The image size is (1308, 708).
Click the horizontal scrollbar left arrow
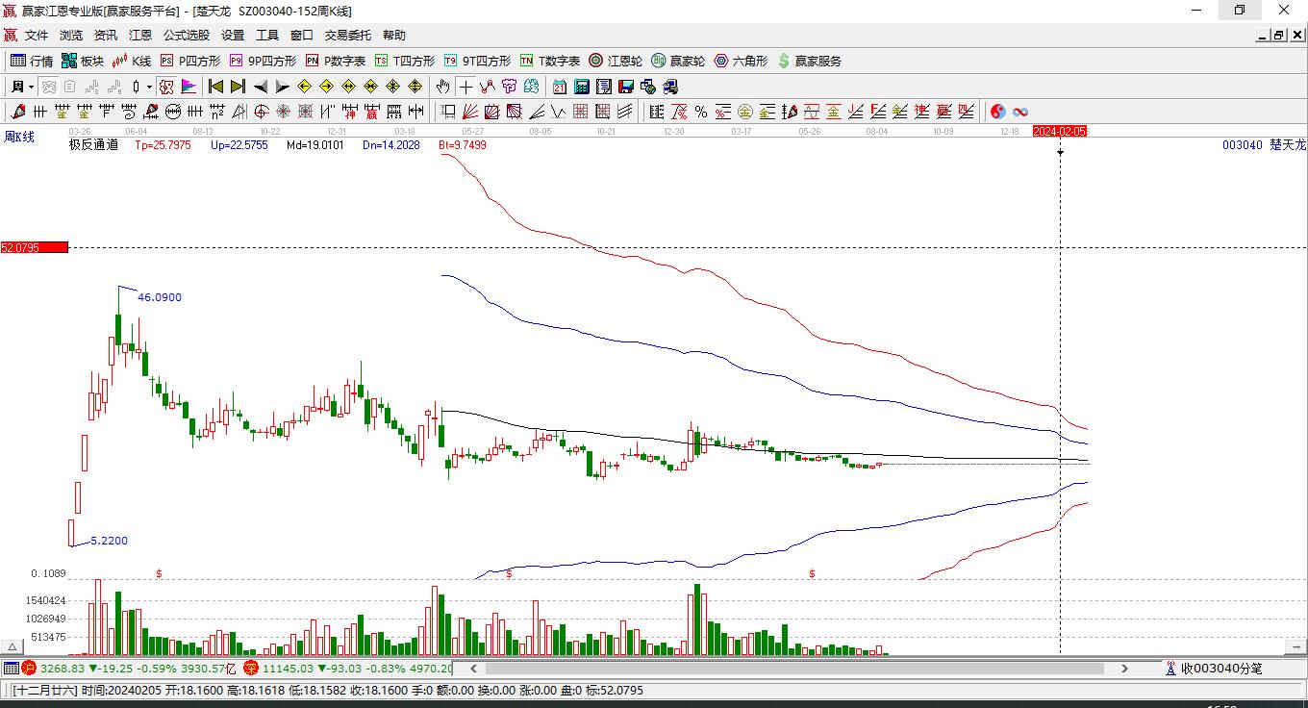coord(472,668)
